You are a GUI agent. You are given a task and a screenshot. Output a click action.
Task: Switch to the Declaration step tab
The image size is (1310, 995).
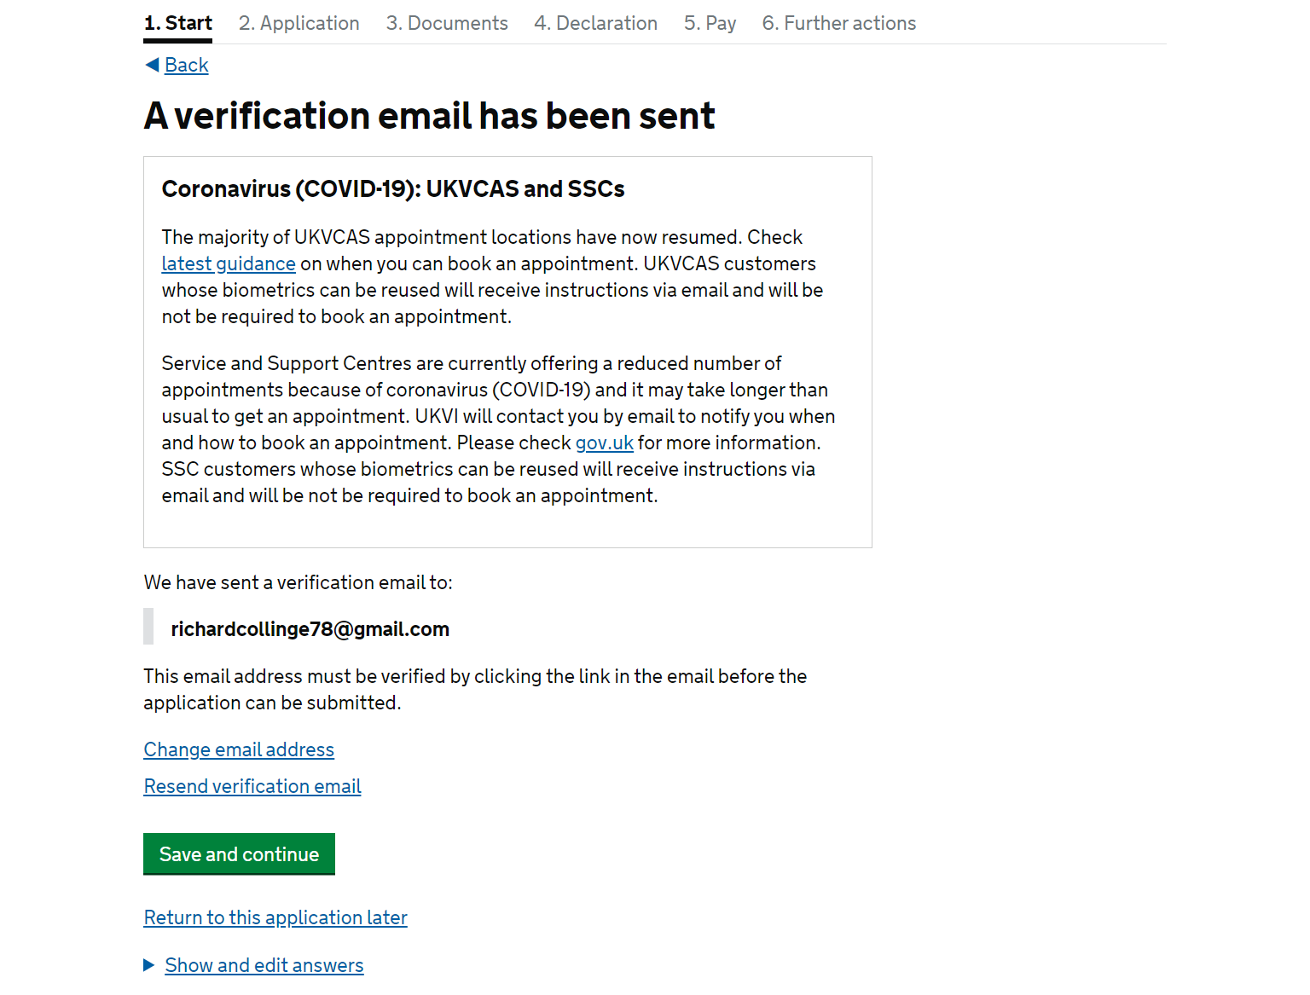[x=596, y=23]
